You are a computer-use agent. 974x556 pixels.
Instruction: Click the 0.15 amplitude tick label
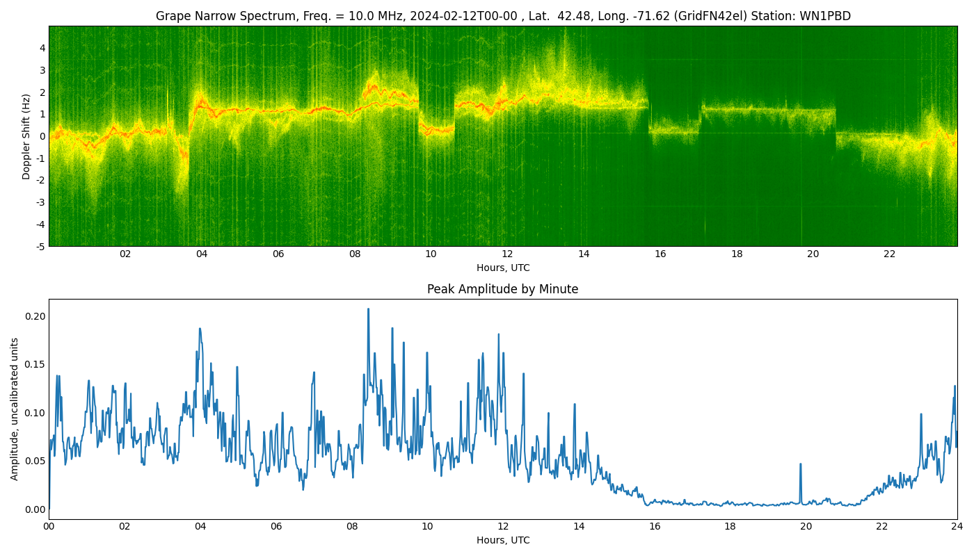tap(35, 364)
